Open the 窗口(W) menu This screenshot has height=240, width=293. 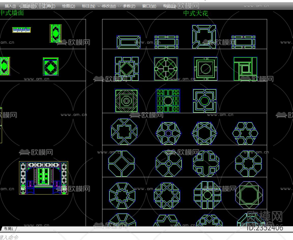[x=149, y=6]
